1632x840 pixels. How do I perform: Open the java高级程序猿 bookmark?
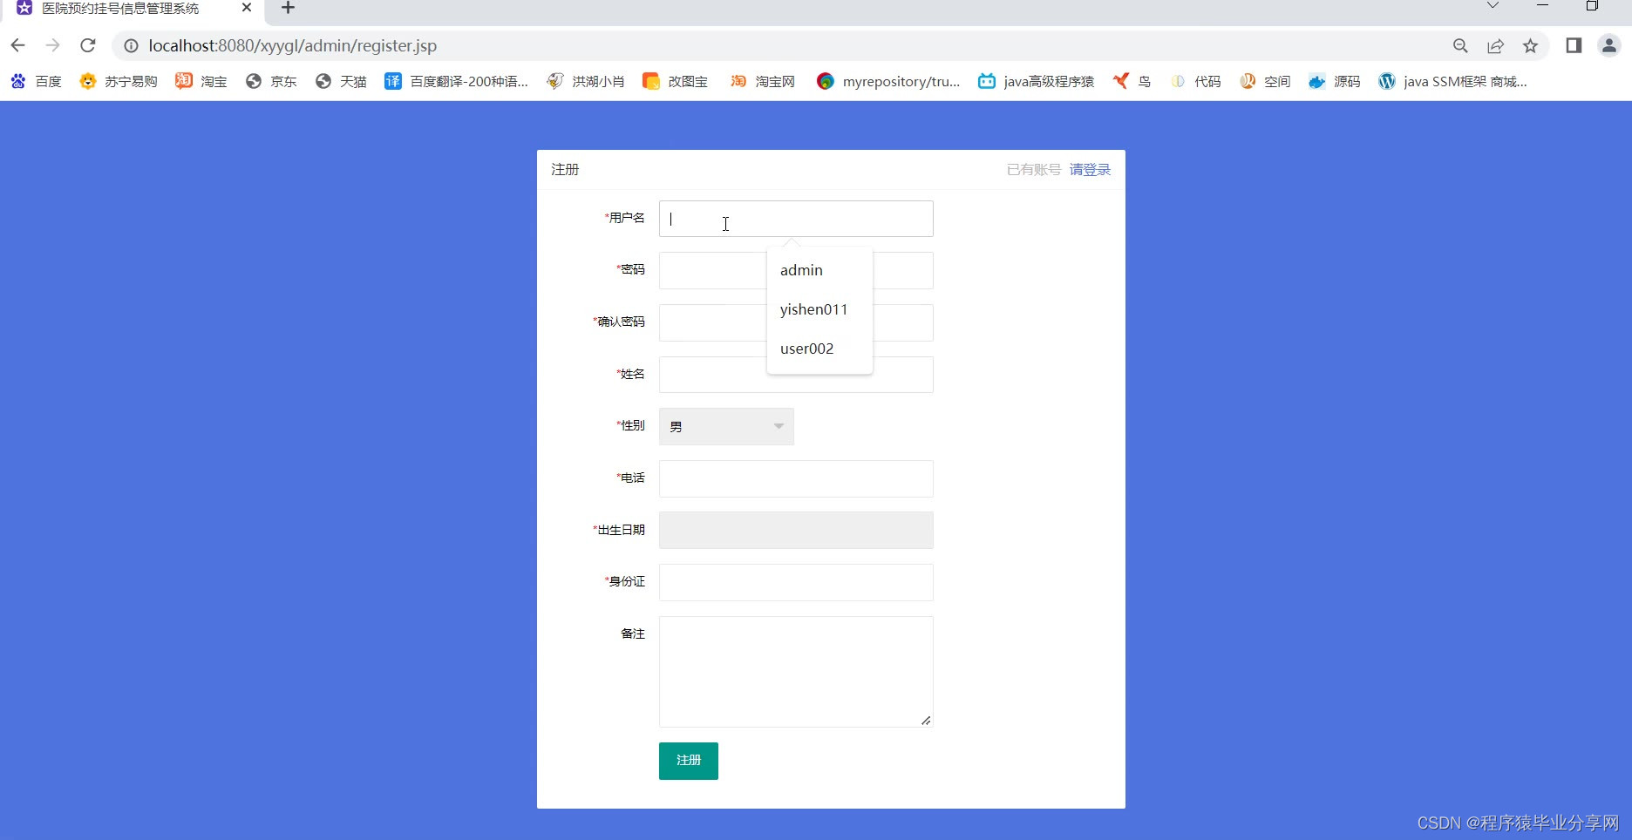pyautogui.click(x=1036, y=81)
